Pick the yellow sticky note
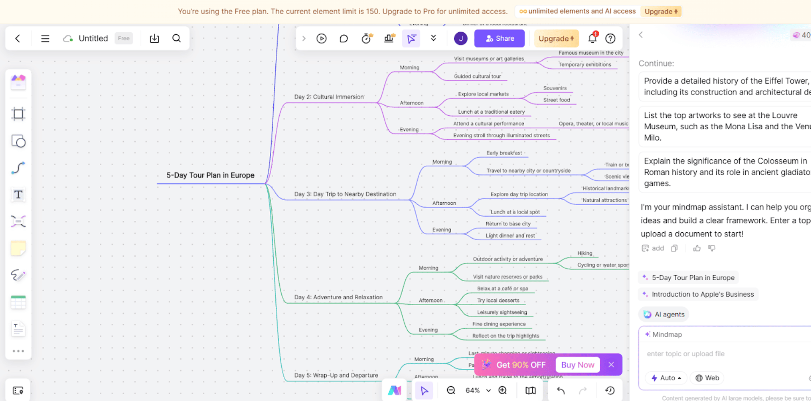This screenshot has height=401, width=811. [x=18, y=248]
